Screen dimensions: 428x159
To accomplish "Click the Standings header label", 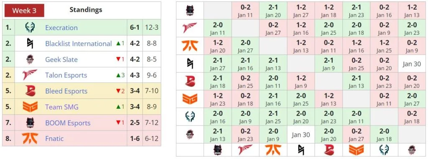I will click(86, 10).
